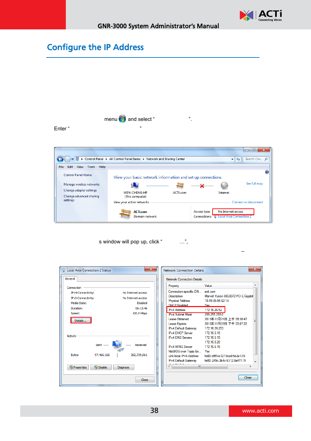Open Local Area Connection 2 link
Image resolution: width=311 pixels, height=441 pixels.
(235, 217)
